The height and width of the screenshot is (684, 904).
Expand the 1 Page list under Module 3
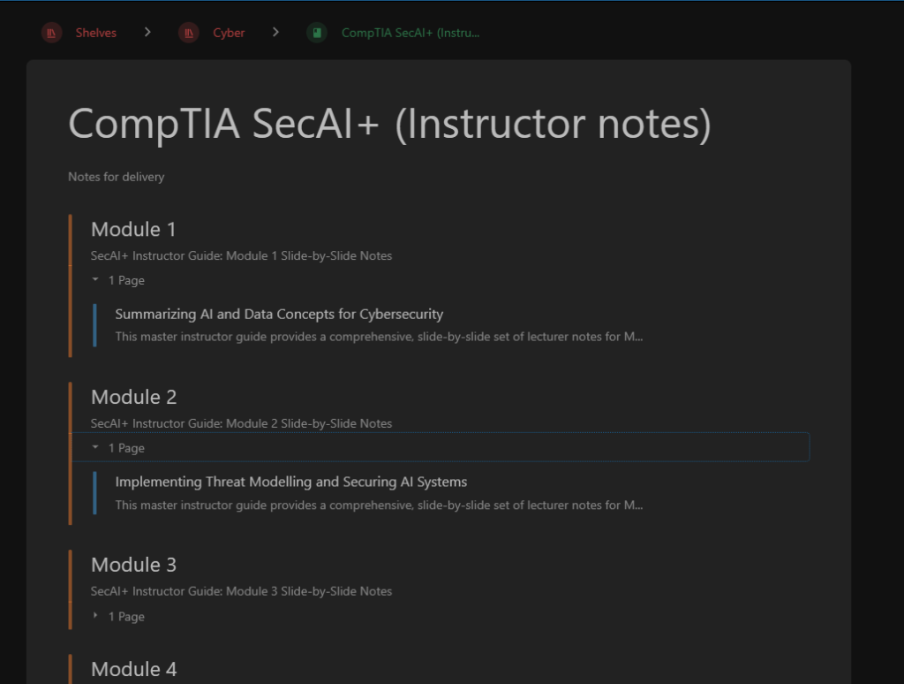point(118,617)
